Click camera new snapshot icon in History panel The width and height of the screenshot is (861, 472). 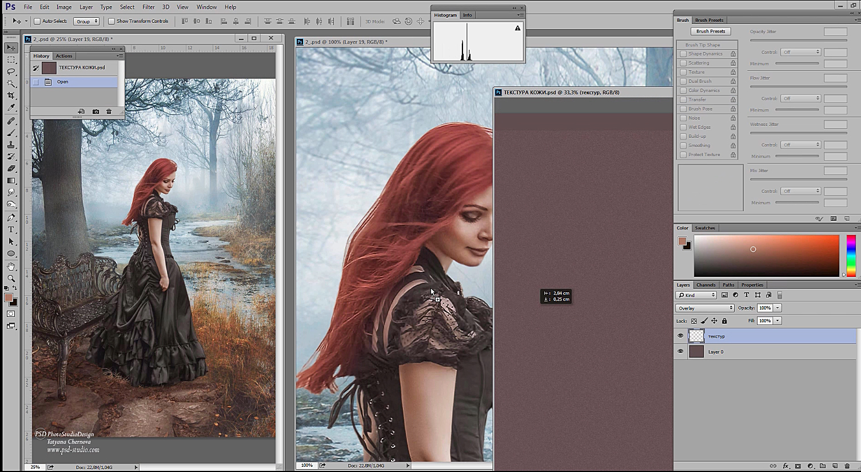95,112
